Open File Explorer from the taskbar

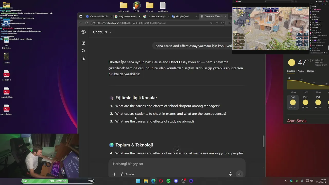(146, 181)
